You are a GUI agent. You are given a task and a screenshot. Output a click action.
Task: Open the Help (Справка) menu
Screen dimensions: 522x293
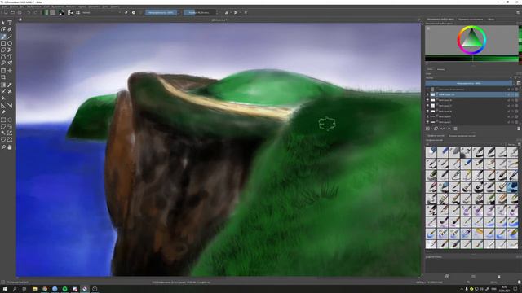point(115,7)
